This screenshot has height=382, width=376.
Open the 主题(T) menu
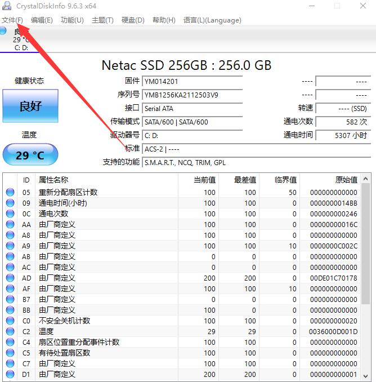tap(102, 20)
